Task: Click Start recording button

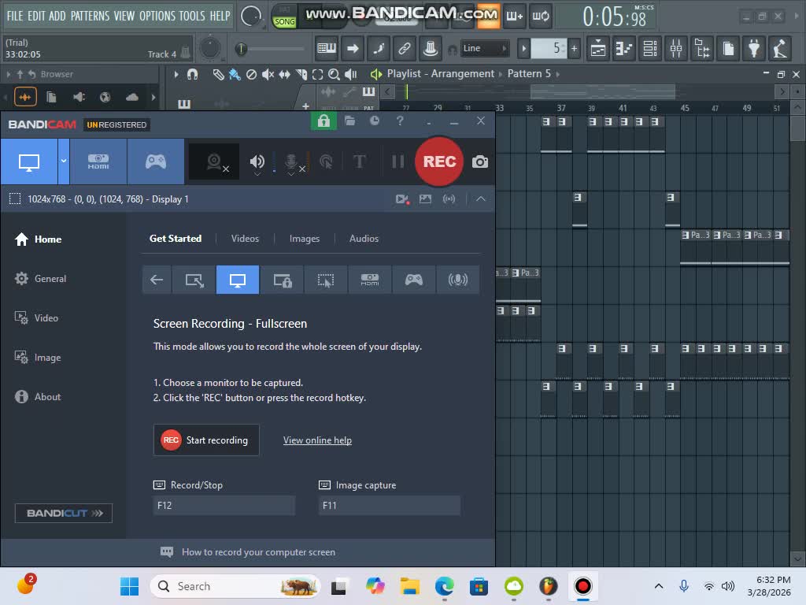Action: click(206, 440)
